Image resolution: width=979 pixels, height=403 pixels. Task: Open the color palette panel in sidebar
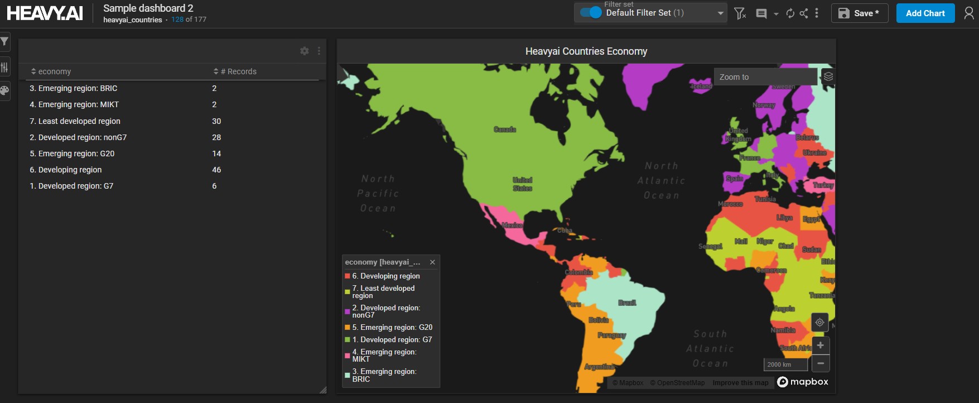[x=4, y=90]
